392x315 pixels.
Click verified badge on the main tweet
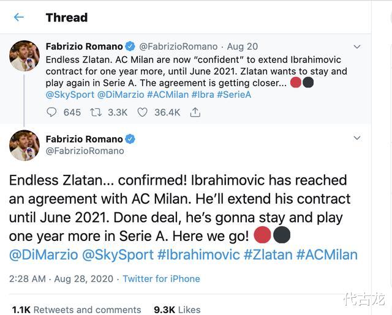[x=130, y=139]
